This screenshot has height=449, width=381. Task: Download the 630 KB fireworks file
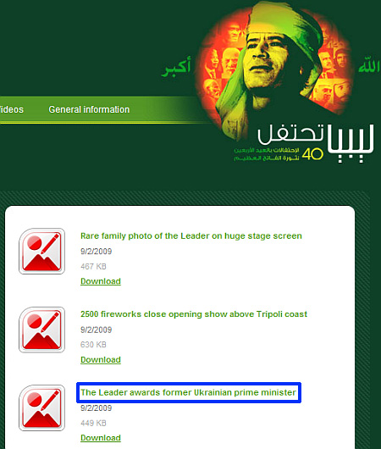(101, 360)
